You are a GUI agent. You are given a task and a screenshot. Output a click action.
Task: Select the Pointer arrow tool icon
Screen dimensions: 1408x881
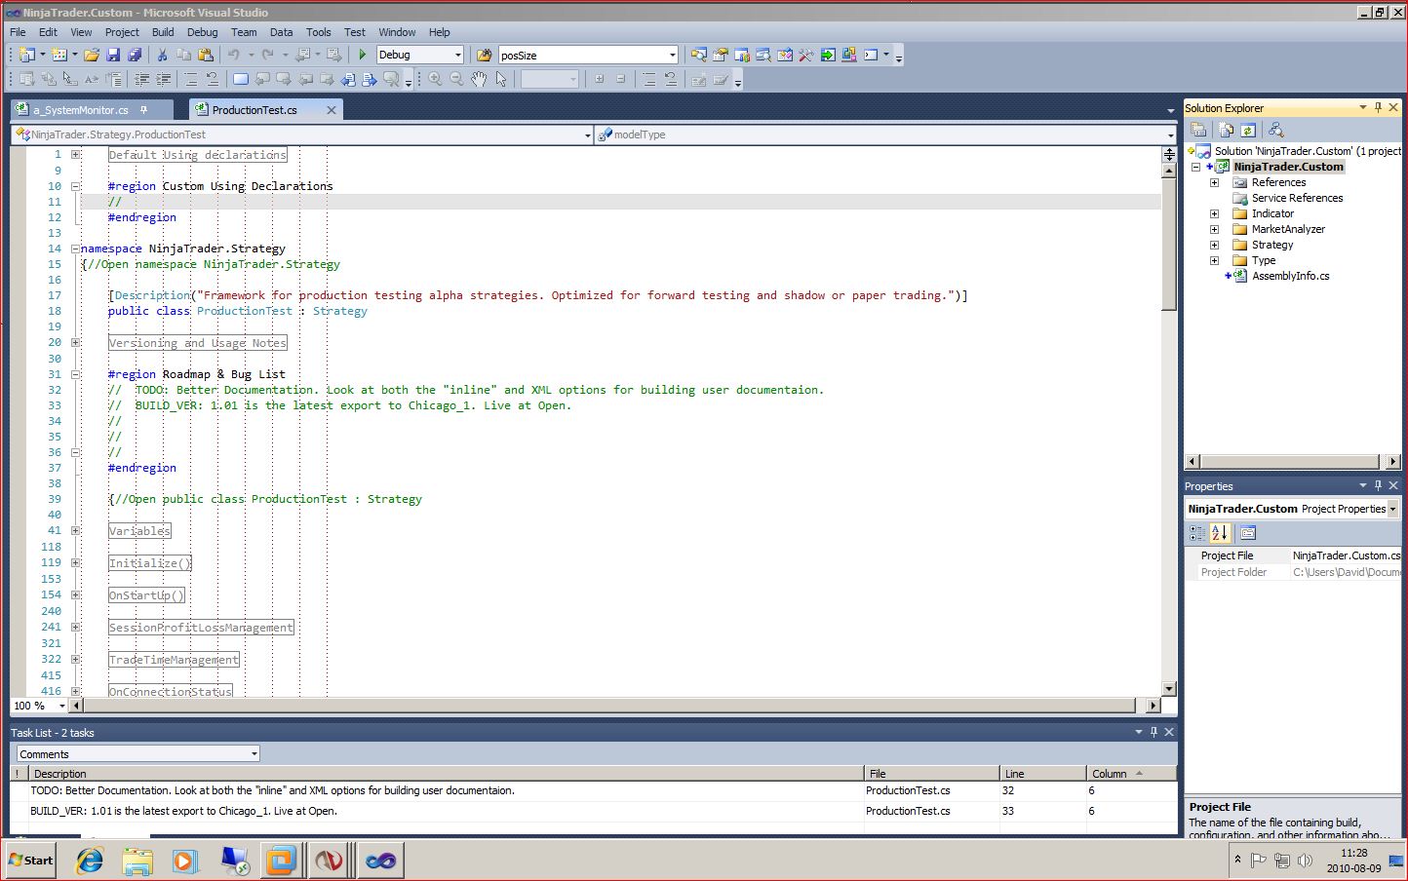[x=501, y=79]
